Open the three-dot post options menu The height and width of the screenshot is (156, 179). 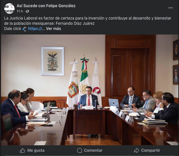171,8
